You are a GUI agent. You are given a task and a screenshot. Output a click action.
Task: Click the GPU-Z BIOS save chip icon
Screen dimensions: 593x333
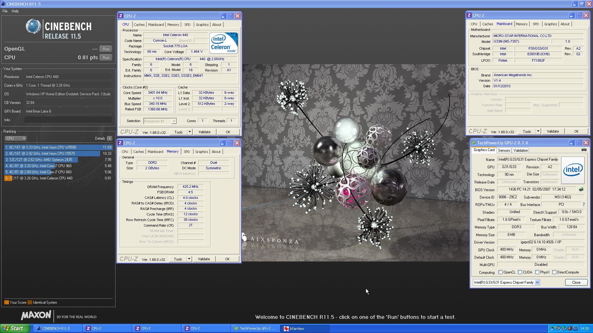point(581,189)
